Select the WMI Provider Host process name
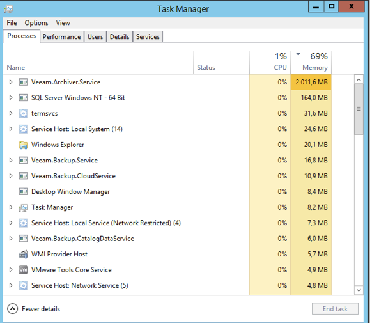 pos(59,254)
